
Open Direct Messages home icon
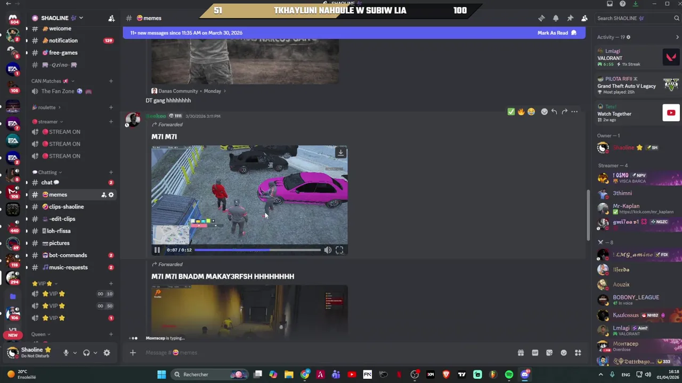13,18
